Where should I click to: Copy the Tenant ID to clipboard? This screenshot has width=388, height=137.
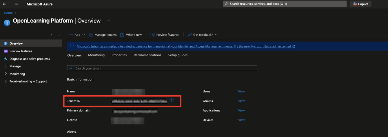pos(172,101)
